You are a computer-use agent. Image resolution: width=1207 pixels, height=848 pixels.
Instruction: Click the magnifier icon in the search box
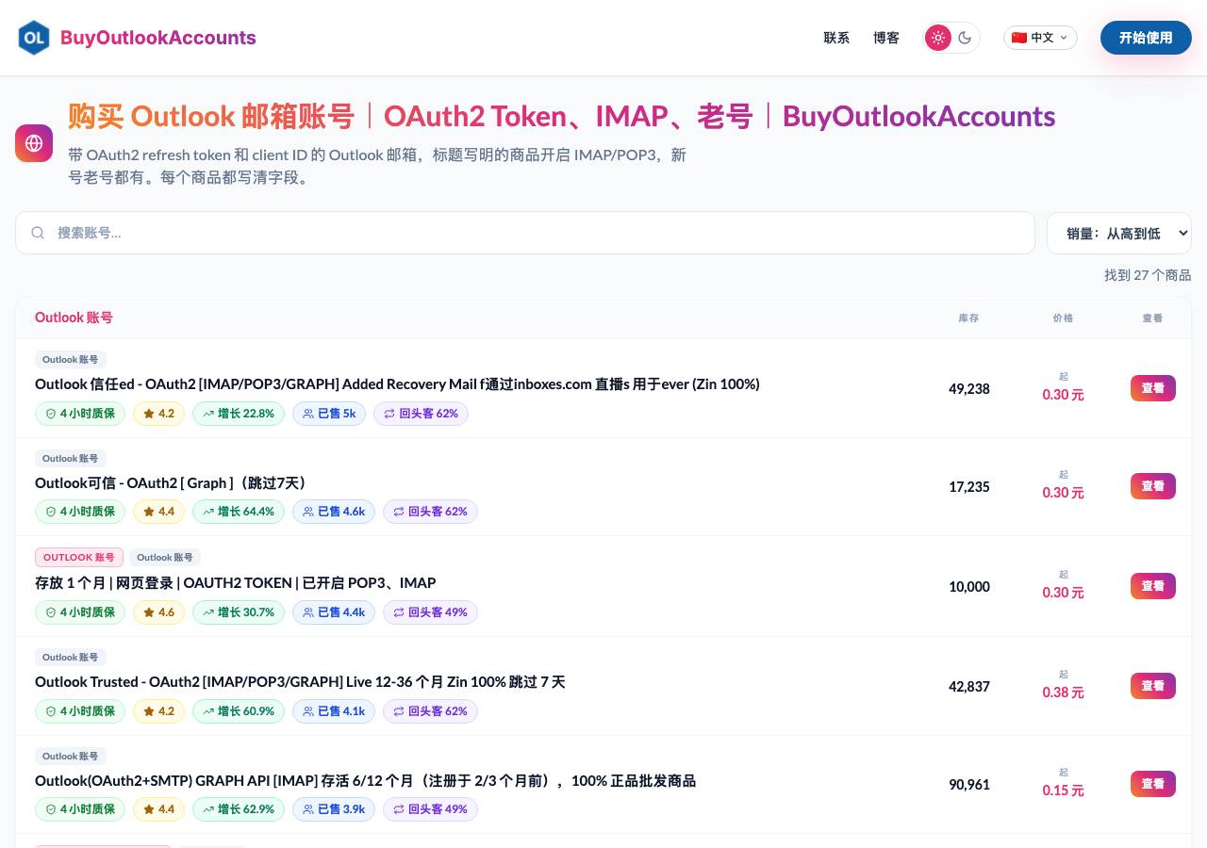(x=38, y=233)
